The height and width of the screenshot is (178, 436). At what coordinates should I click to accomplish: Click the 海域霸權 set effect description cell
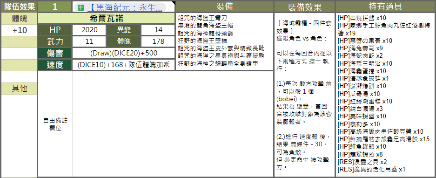point(304,95)
